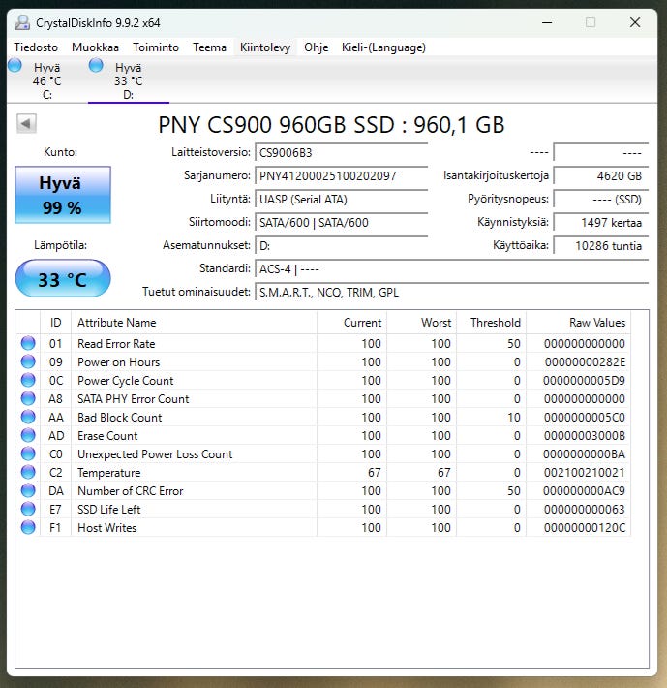Open the Tiedosto menu
This screenshot has height=688, width=667.
coord(36,47)
